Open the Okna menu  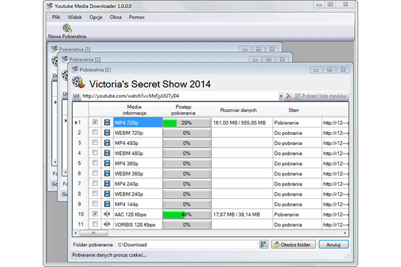click(116, 17)
